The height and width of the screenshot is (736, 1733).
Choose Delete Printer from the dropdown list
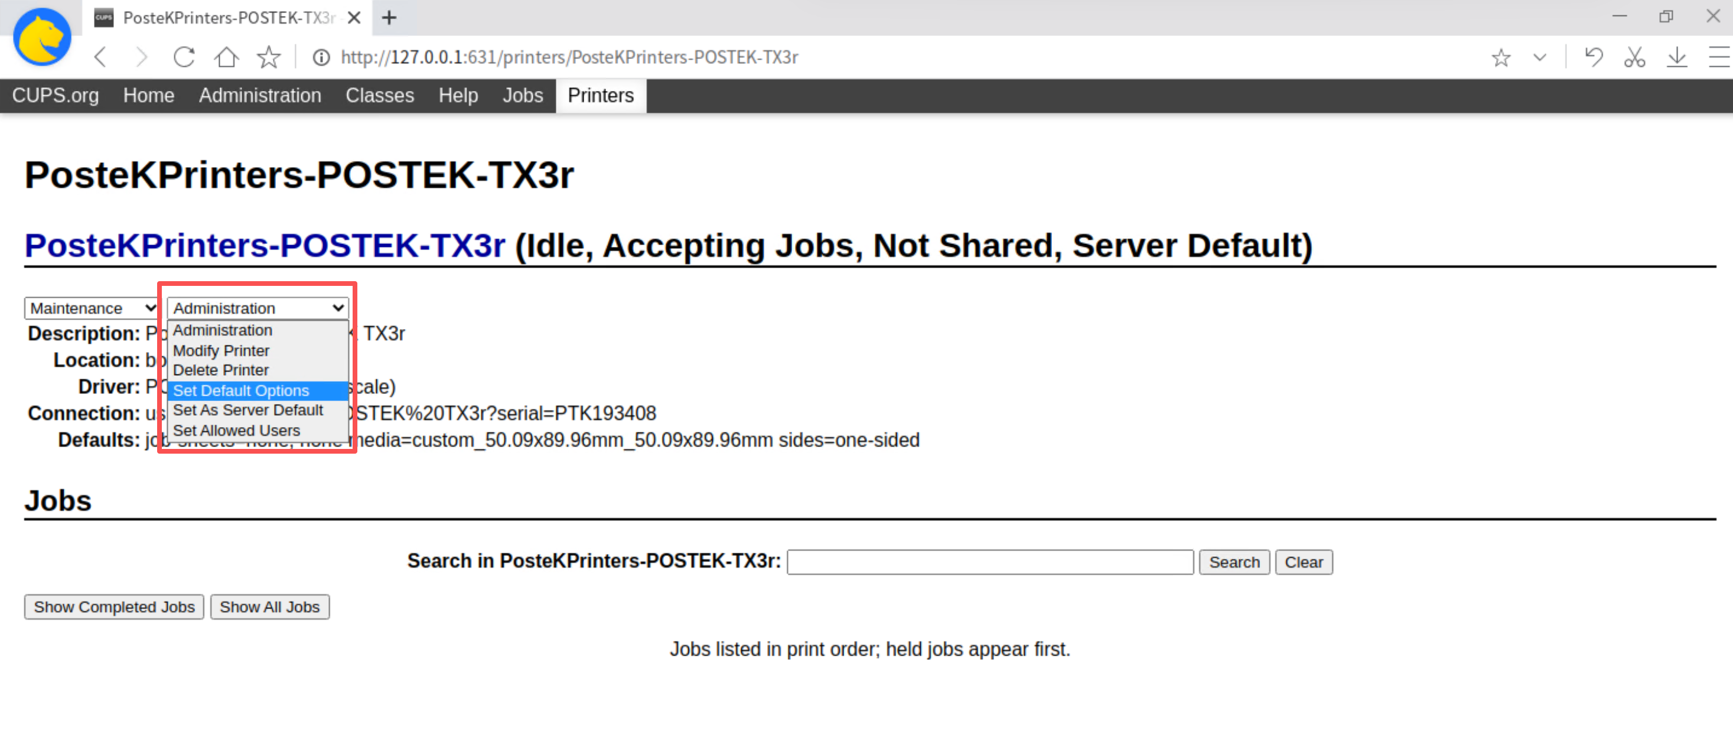[x=258, y=370]
